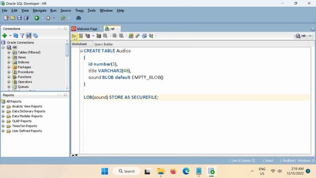Click the Explain Plan icon
This screenshot has height=178, width=316.
click(x=87, y=36)
